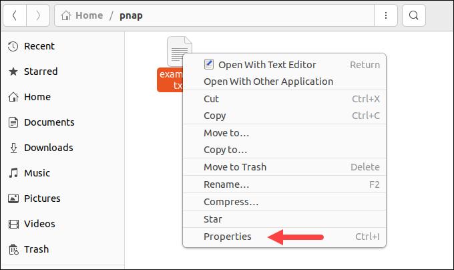
Task: Click the forward navigation arrow
Action: tap(37, 15)
